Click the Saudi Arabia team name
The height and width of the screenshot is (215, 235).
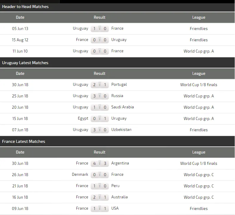122,107
